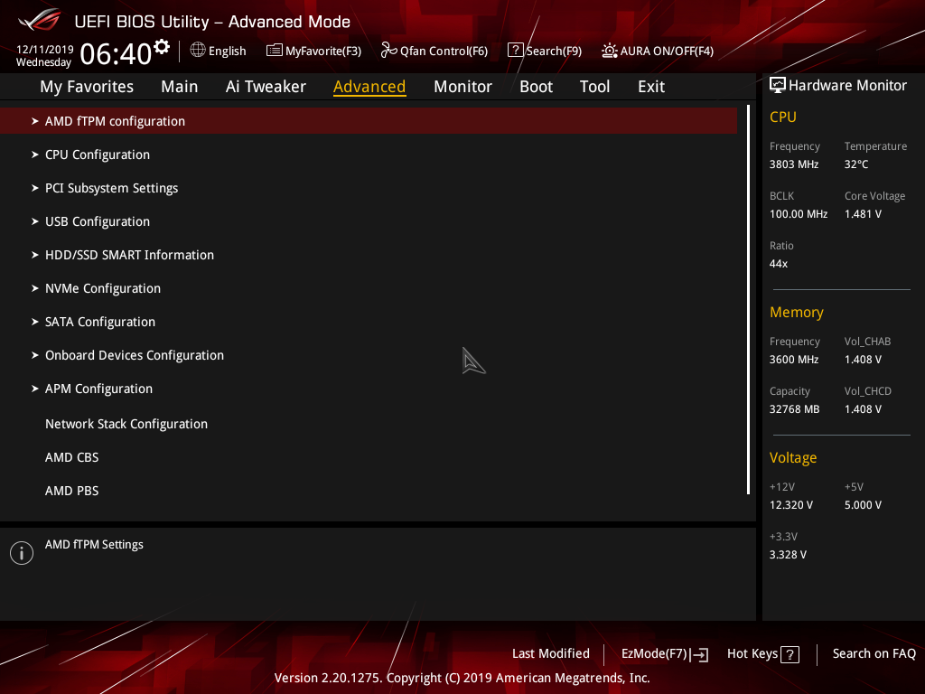Screen dimensions: 925x694
Task: Toggle AURA lighting on/off
Action: tap(657, 51)
